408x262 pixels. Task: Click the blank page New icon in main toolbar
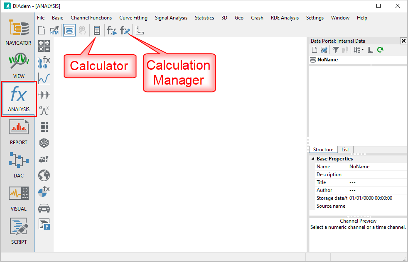tap(42, 30)
